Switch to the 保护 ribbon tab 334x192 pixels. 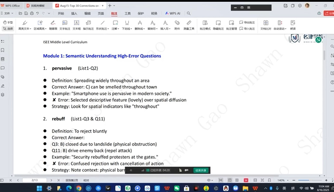click(x=140, y=14)
